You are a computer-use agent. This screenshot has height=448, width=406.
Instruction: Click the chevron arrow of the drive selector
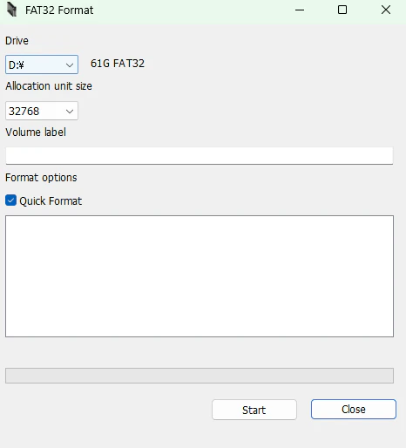pos(70,65)
